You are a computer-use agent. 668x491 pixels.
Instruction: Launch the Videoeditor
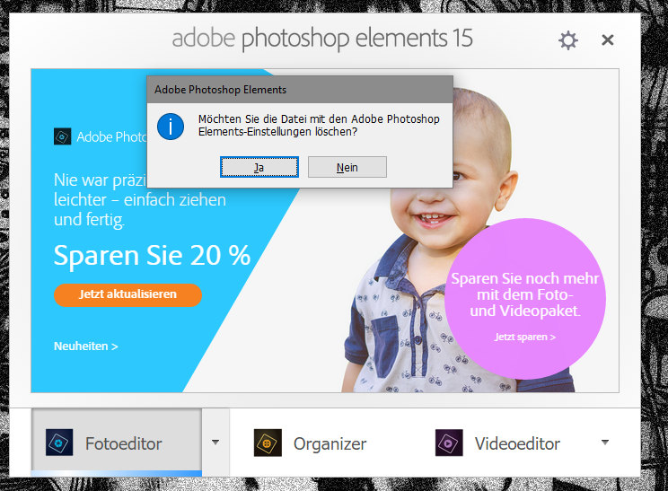[x=497, y=443]
